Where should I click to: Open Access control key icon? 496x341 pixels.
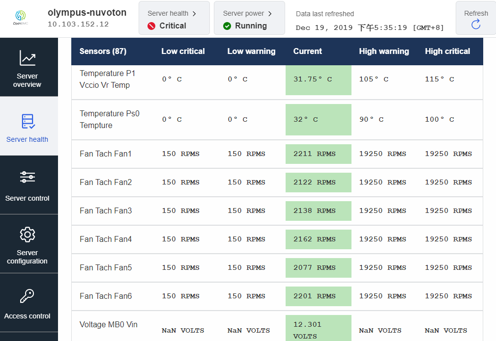(28, 296)
